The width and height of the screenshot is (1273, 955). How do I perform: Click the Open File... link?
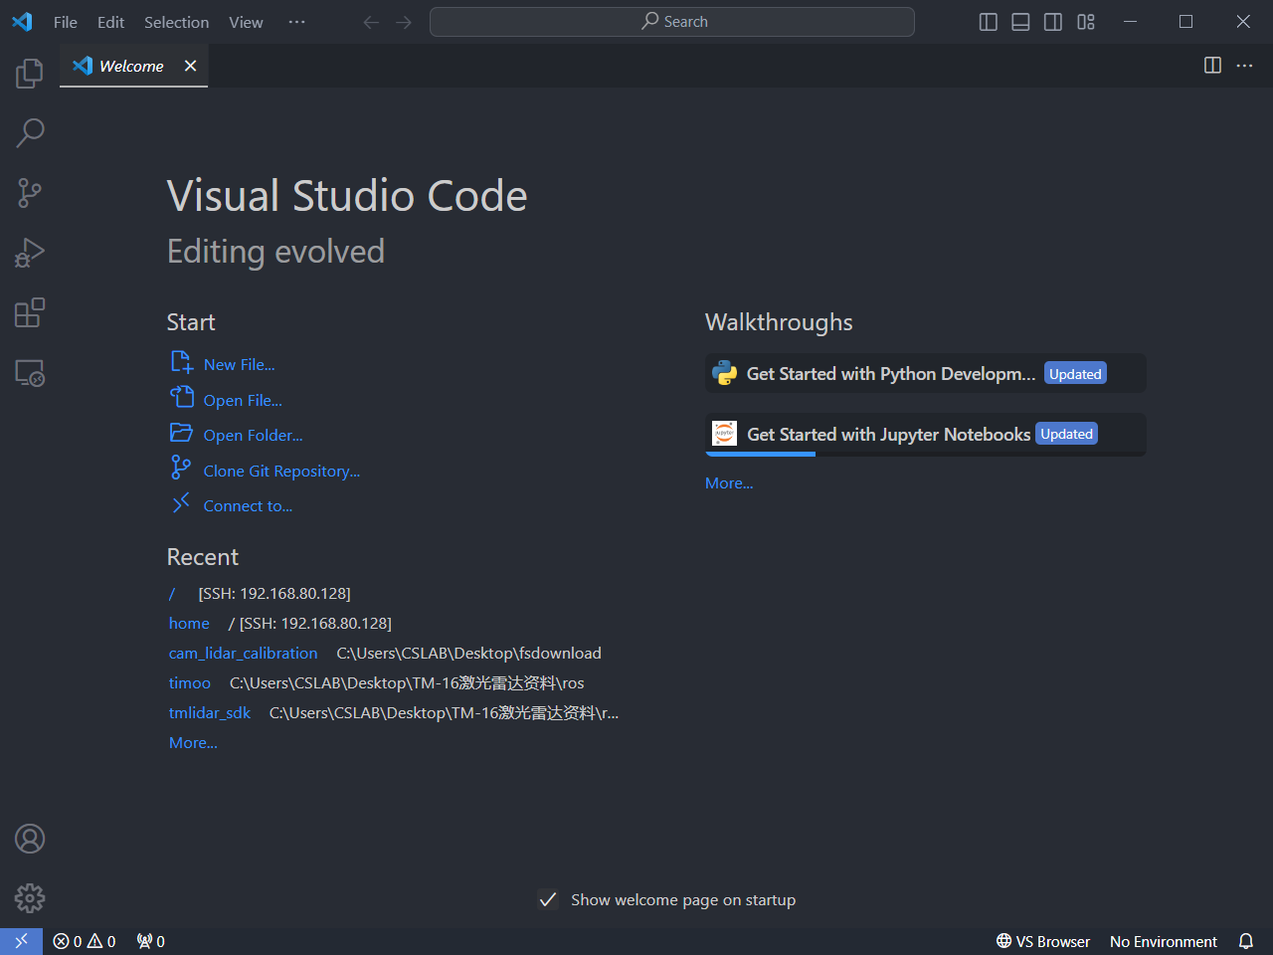coord(243,400)
